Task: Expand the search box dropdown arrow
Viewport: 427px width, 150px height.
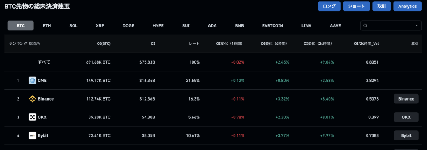Action: tap(417, 26)
